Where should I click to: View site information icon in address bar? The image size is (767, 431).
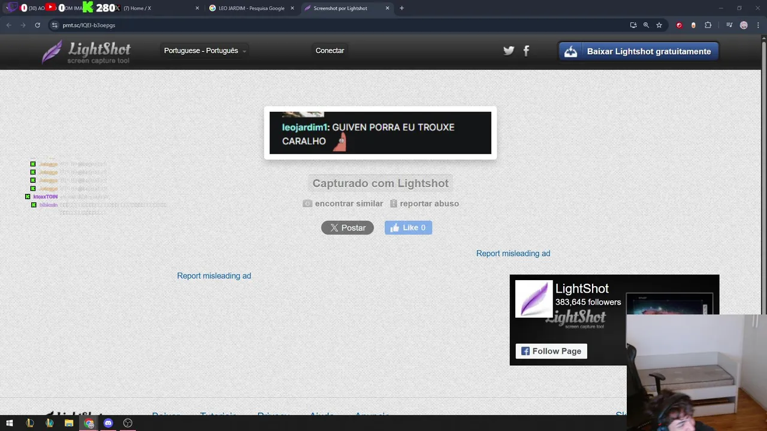55,25
